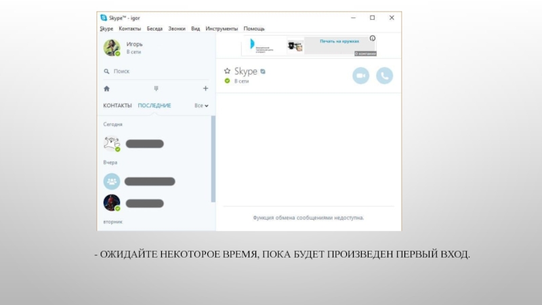Image resolution: width=542 pixels, height=305 pixels.
Task: Open the Вид menu
Action: click(195, 28)
